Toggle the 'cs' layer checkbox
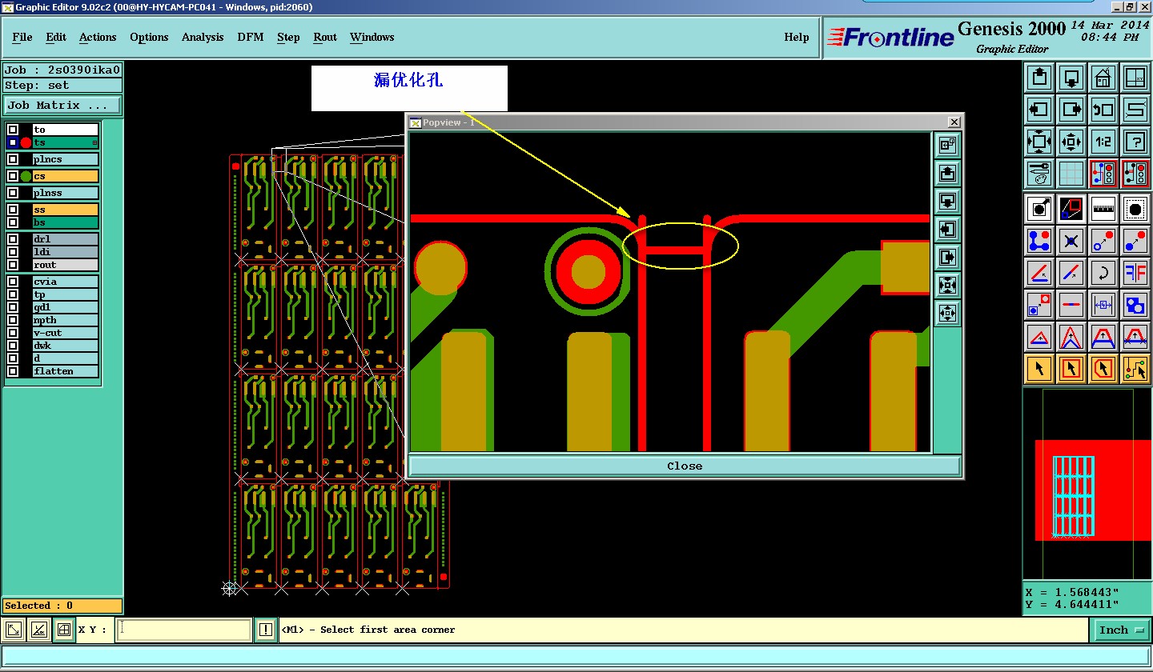The width and height of the screenshot is (1153, 672). point(13,176)
